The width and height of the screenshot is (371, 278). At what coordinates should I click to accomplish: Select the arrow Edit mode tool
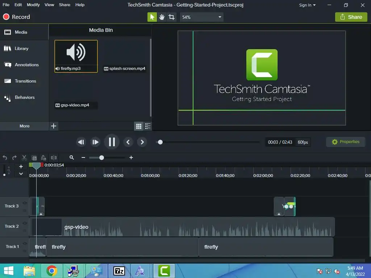152,17
